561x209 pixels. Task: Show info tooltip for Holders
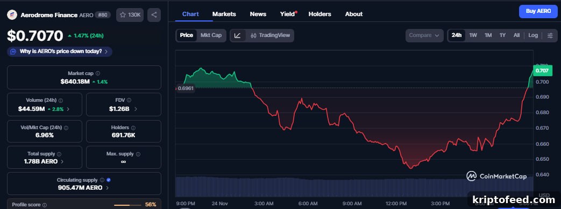tap(133, 128)
